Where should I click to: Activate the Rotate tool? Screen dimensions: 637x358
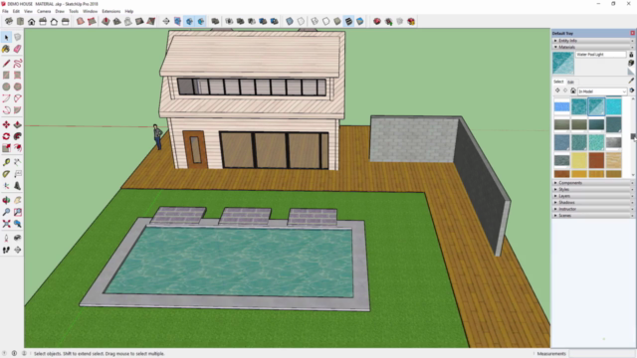pyautogui.click(x=6, y=136)
